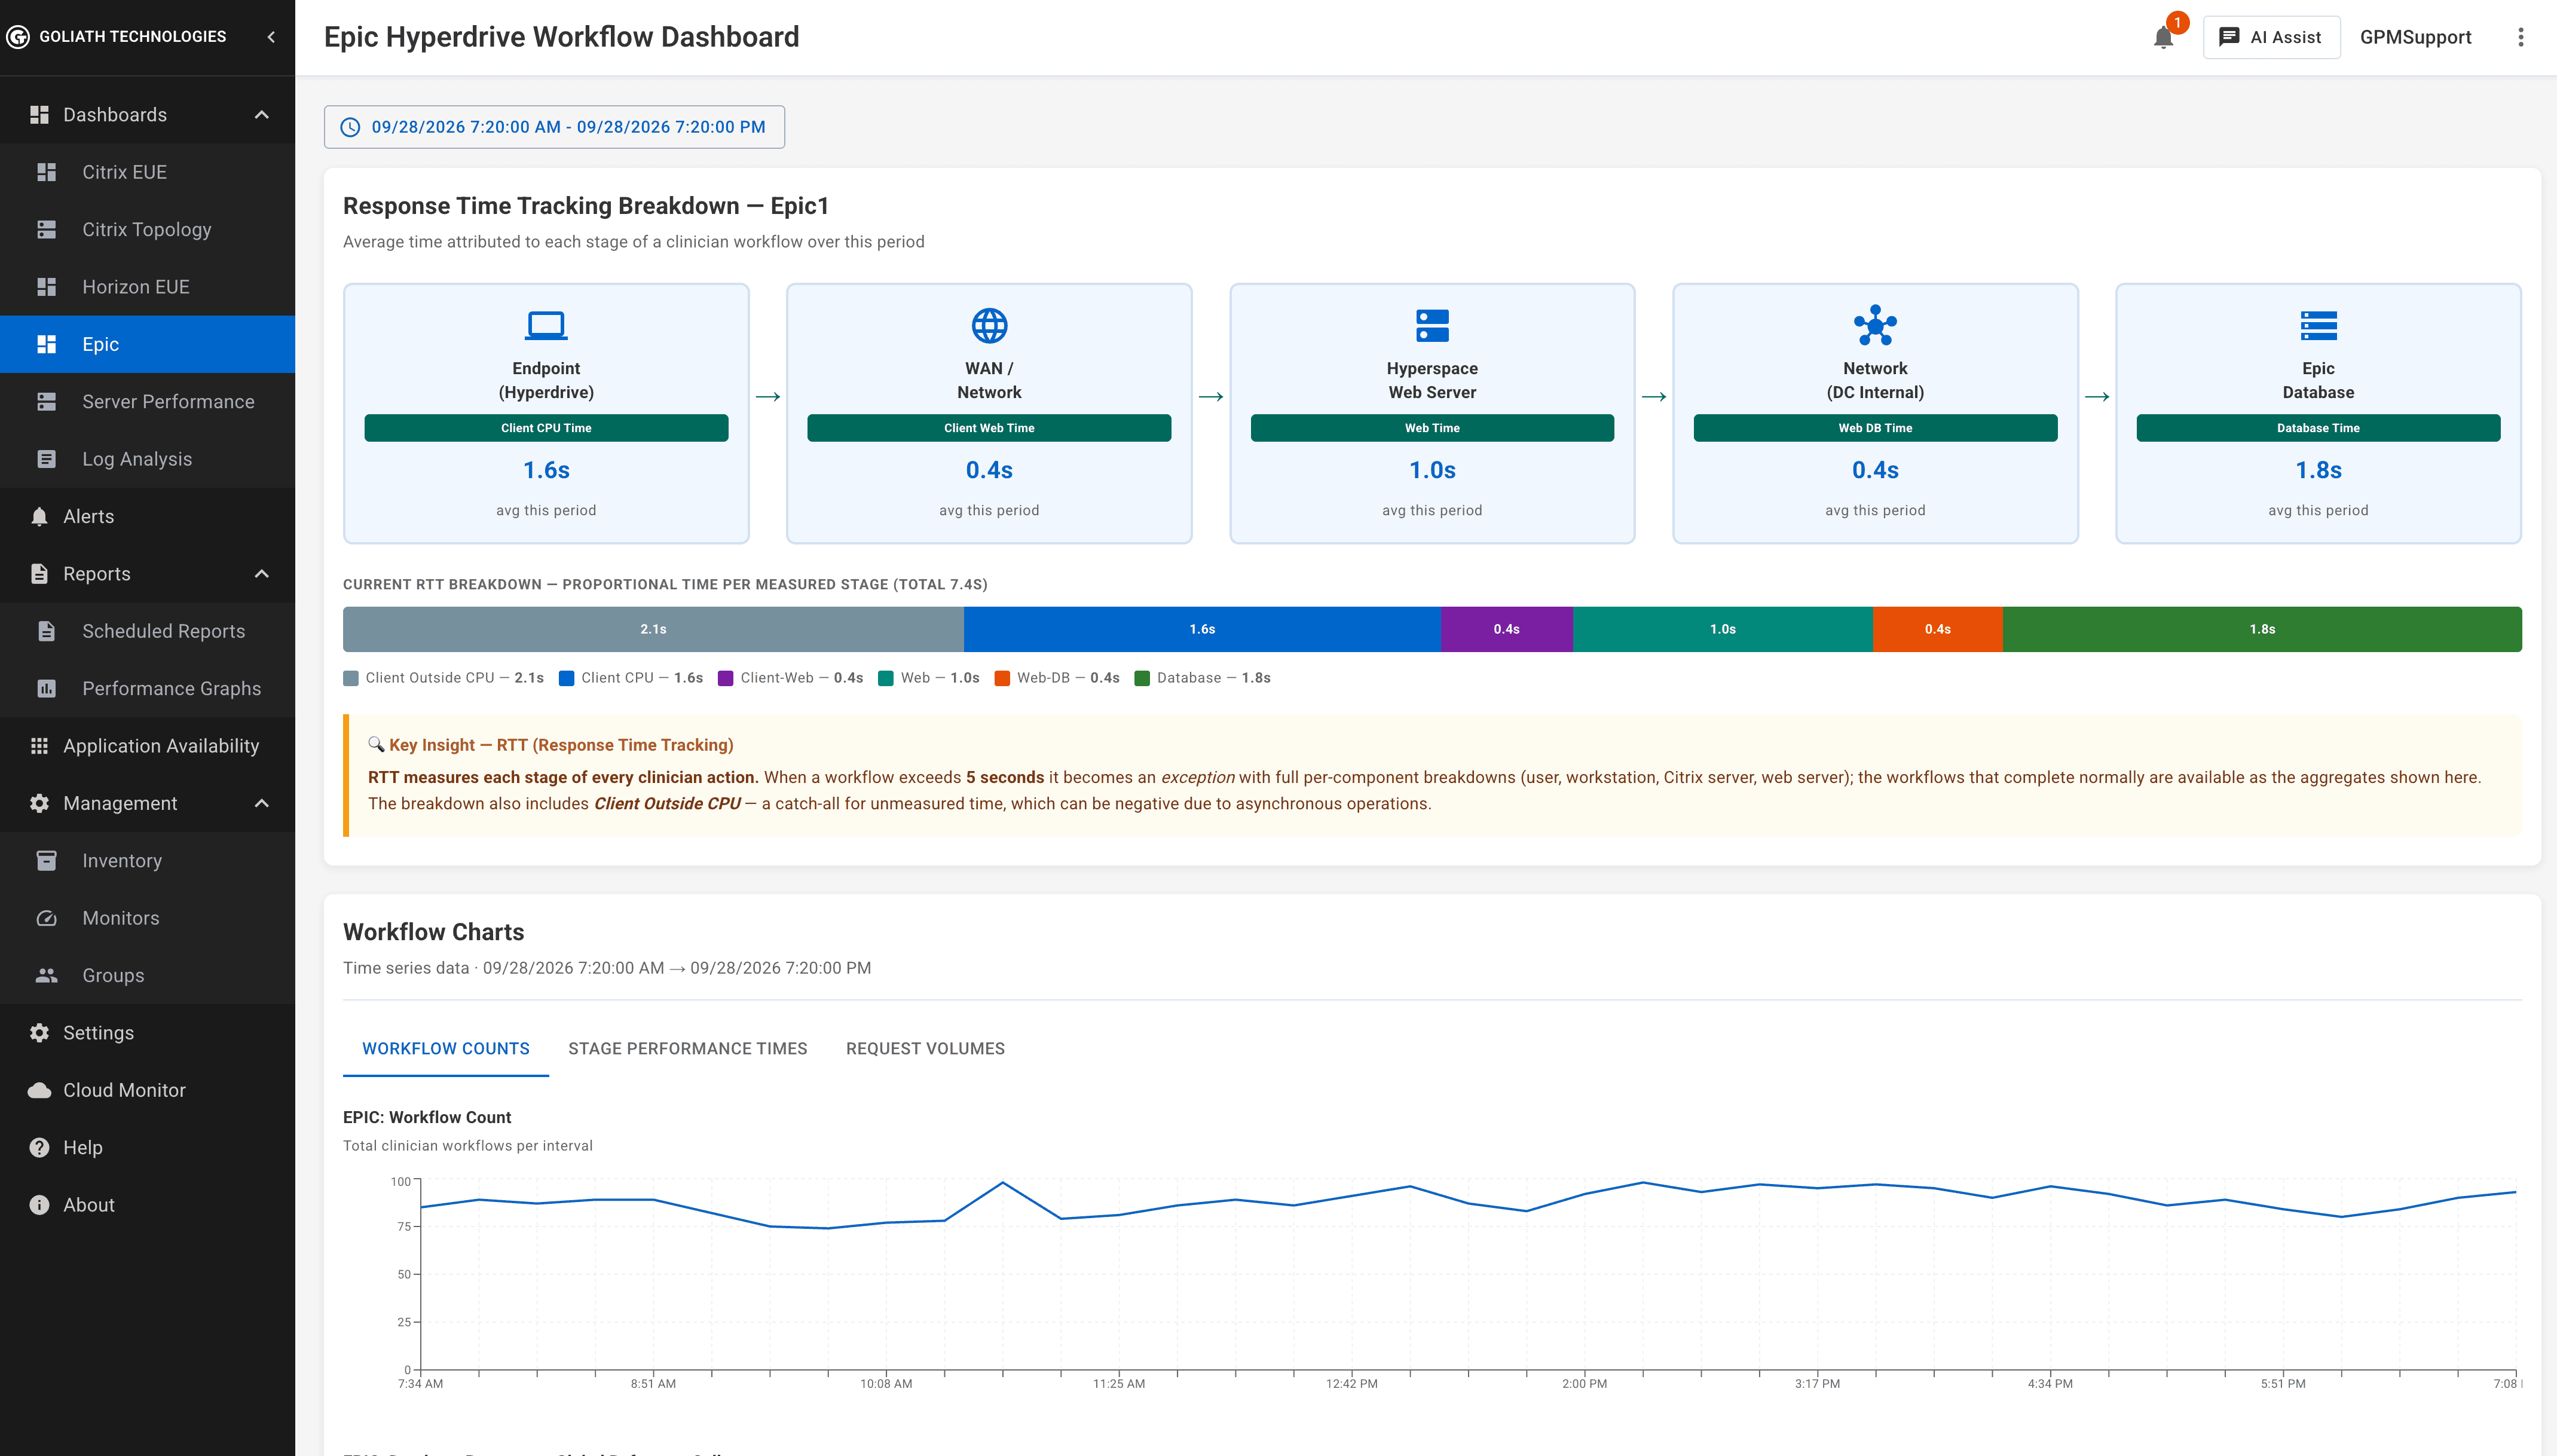
Task: Collapse the Reports section chevron
Action: [262, 574]
